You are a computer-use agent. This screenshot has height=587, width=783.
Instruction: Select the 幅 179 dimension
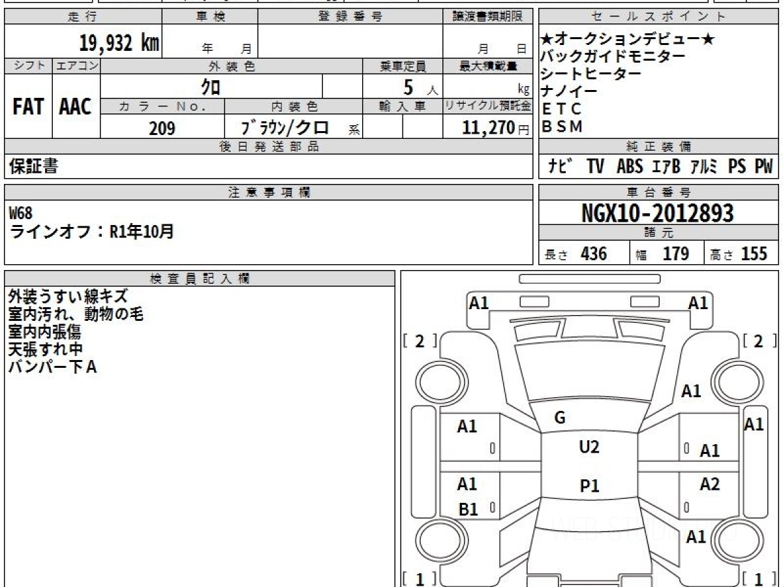click(663, 254)
